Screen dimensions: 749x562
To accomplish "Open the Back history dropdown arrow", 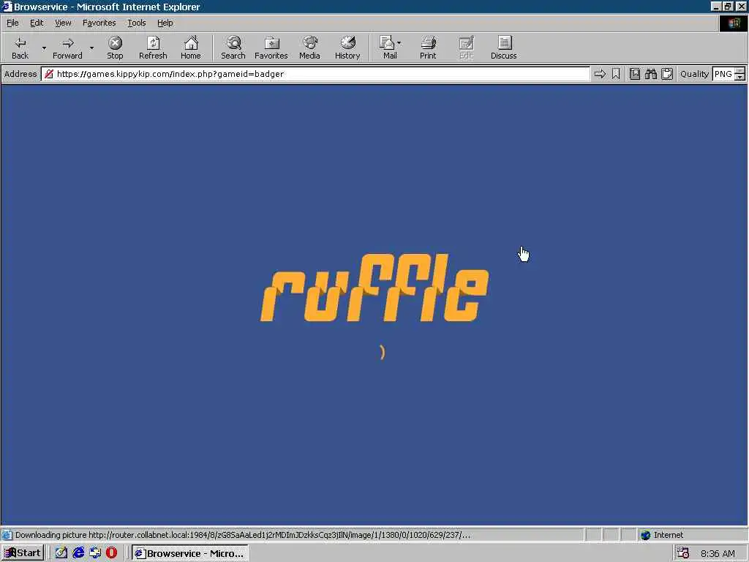I will coord(44,48).
